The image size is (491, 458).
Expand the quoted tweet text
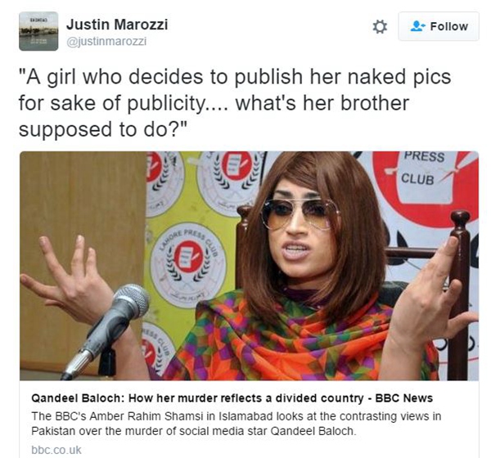(235, 103)
